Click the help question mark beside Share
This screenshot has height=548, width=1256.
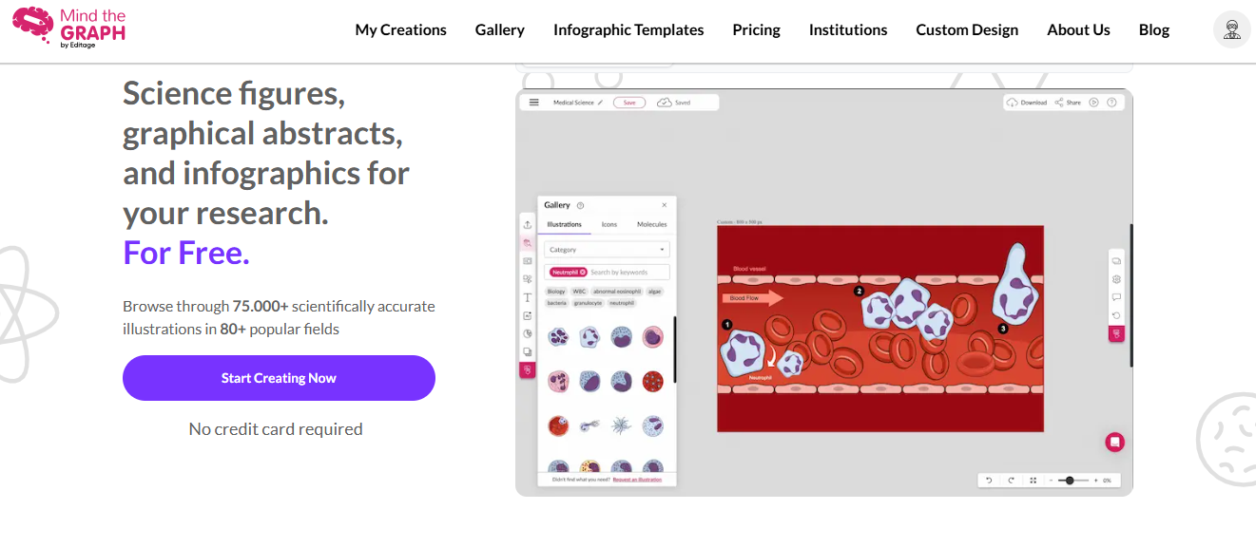1111,103
